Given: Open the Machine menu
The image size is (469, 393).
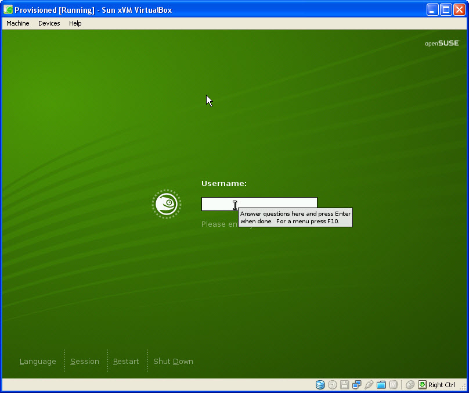Looking at the screenshot, I should 18,23.
